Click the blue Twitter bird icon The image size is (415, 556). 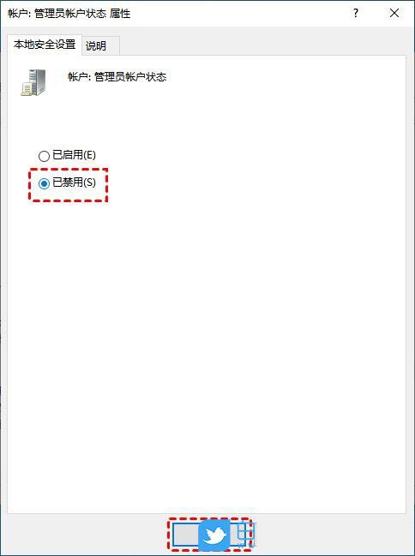point(214,535)
